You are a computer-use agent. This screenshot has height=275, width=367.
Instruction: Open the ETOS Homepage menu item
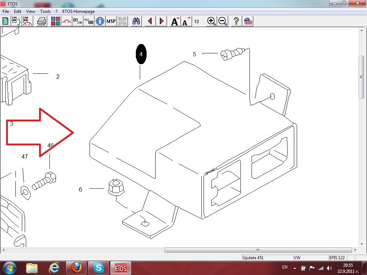point(78,11)
